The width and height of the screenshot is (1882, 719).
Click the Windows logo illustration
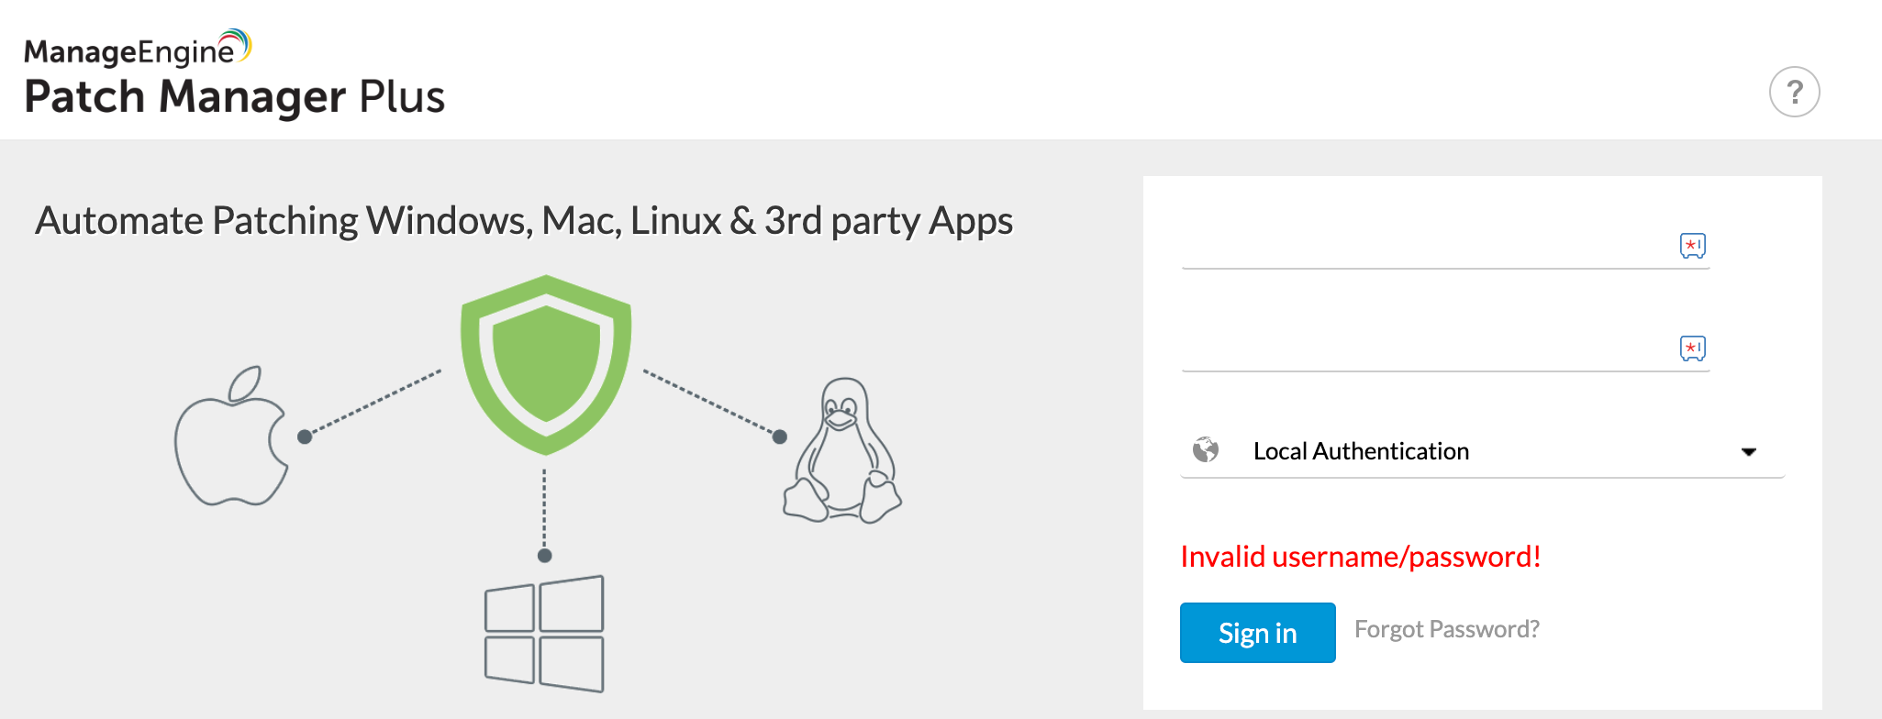pyautogui.click(x=544, y=634)
